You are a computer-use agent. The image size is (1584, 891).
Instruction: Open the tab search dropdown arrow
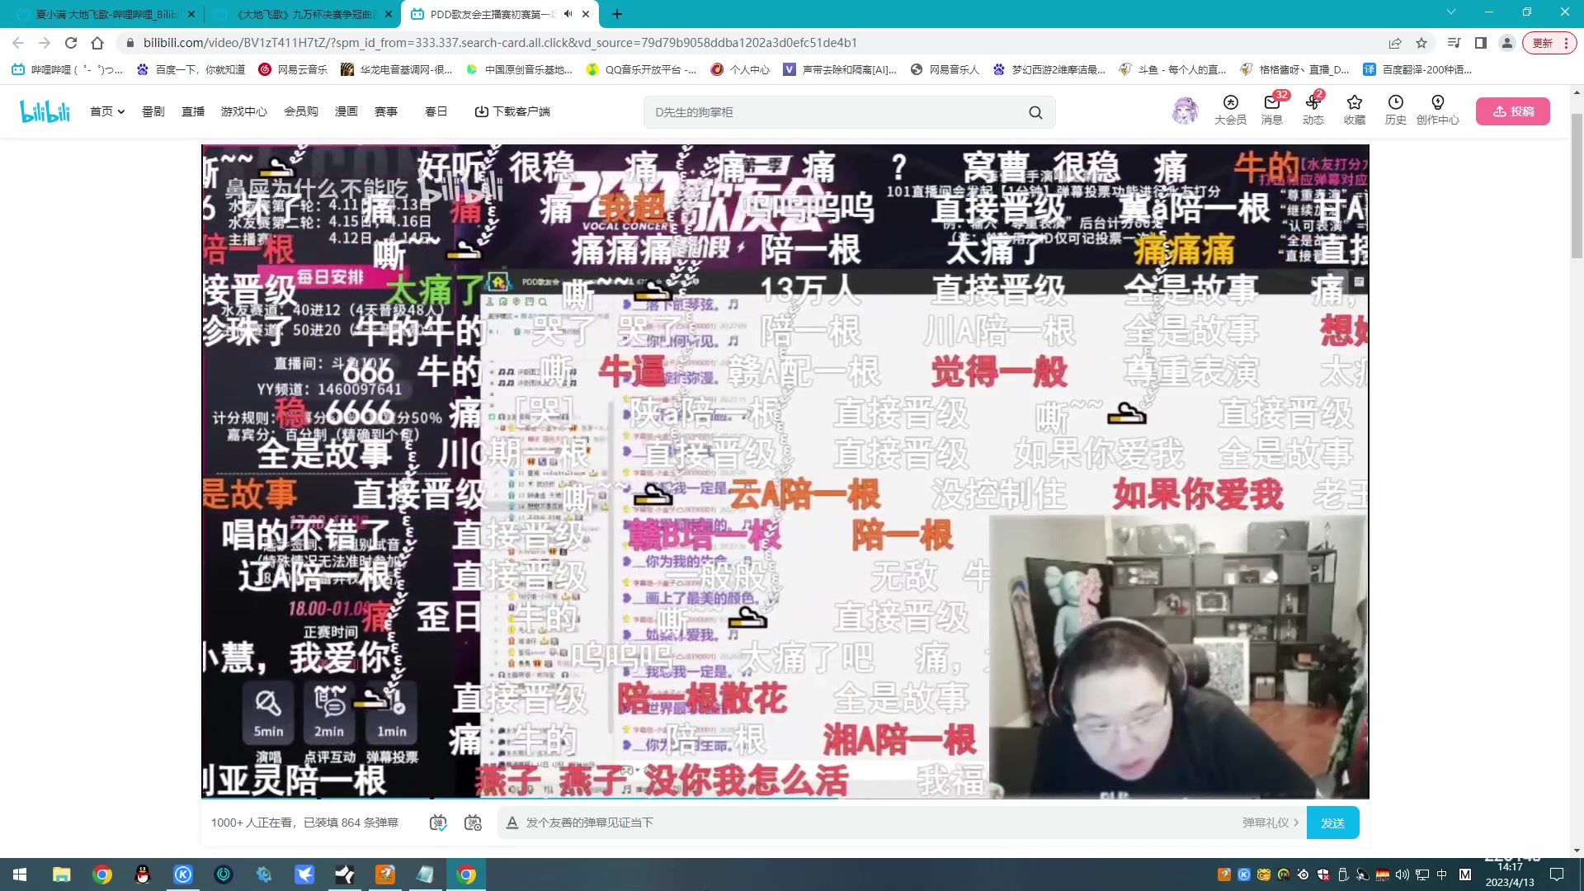click(x=1451, y=12)
